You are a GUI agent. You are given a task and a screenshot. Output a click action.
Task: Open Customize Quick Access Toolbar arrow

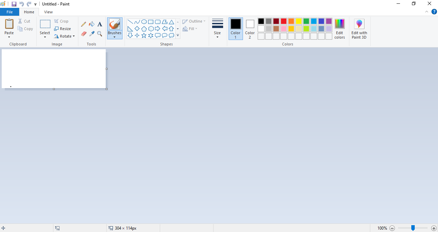click(x=35, y=4)
